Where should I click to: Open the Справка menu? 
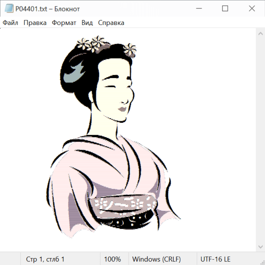(x=111, y=23)
